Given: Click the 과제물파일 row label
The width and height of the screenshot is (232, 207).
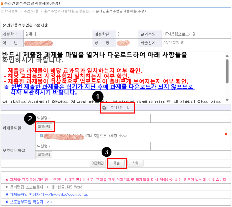Looking at the screenshot, I should 12,128.
